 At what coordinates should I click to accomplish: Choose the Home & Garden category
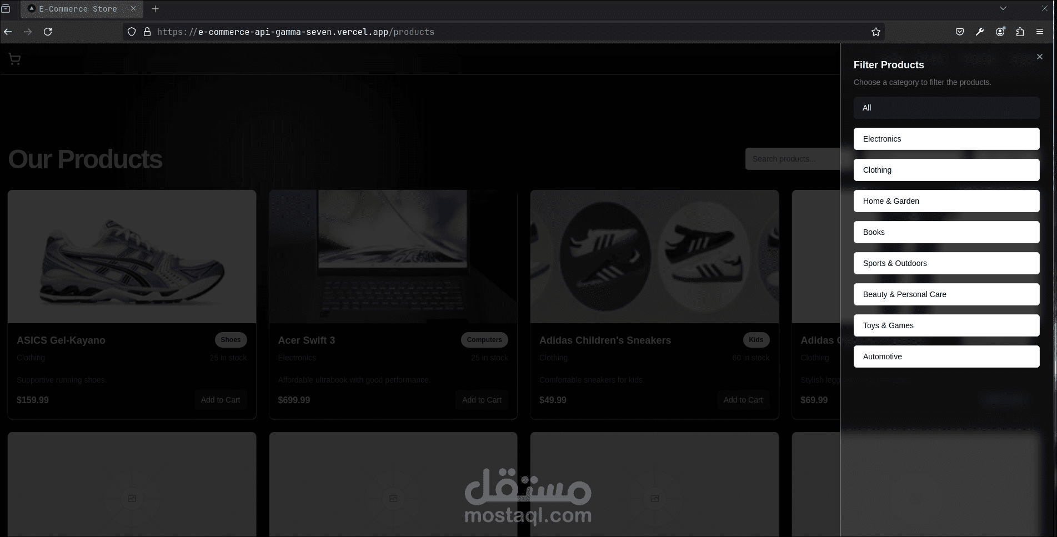[x=946, y=201]
